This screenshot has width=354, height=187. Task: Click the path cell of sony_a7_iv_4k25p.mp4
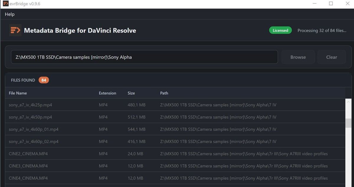(218, 105)
